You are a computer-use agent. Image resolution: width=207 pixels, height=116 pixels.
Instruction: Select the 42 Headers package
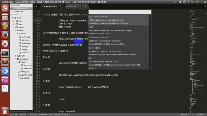click(x=119, y=51)
